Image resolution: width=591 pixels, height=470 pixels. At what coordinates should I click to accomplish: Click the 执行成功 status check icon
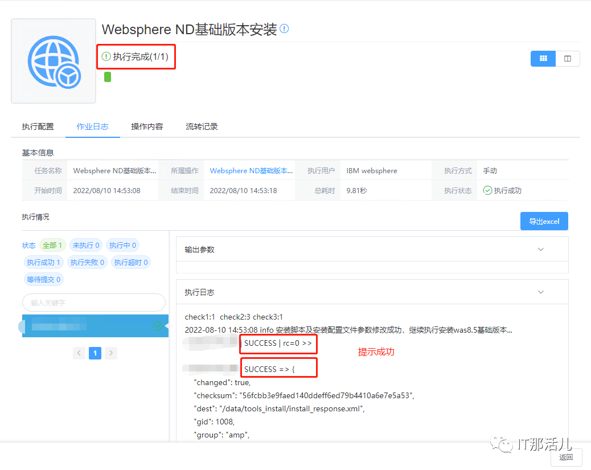[x=488, y=190]
